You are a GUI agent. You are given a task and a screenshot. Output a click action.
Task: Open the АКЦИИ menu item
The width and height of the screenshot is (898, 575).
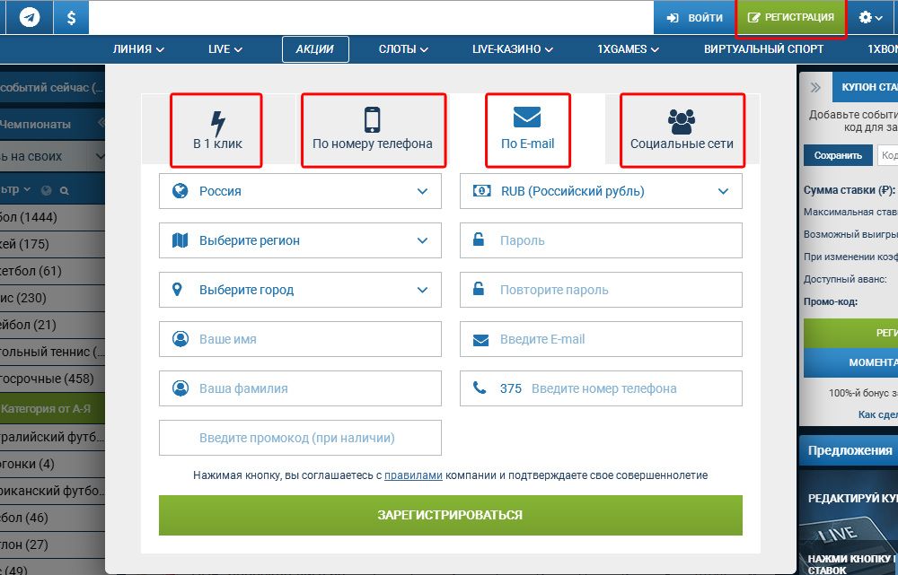point(315,49)
